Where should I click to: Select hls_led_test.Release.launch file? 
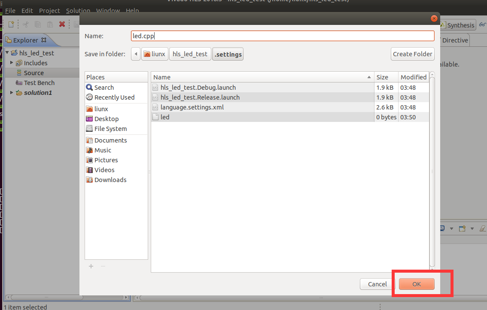point(290,97)
